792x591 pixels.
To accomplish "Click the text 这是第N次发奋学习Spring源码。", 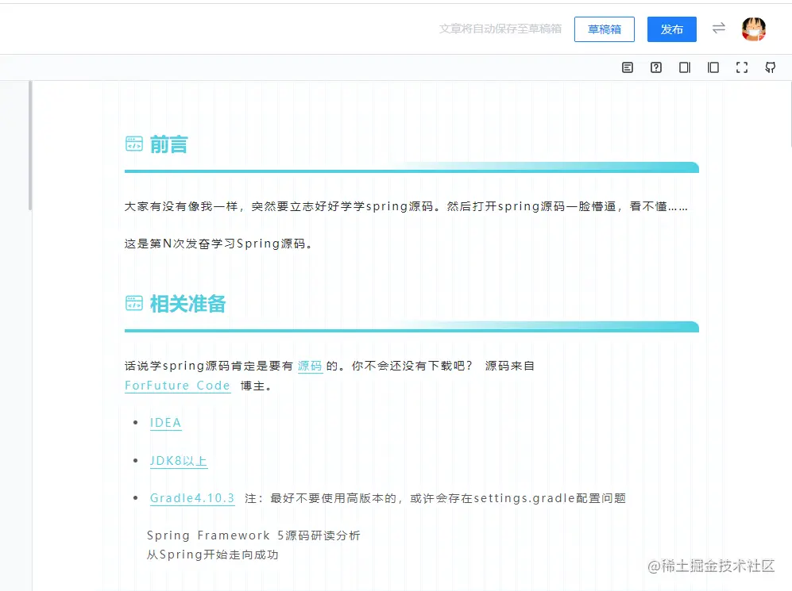I will (218, 244).
